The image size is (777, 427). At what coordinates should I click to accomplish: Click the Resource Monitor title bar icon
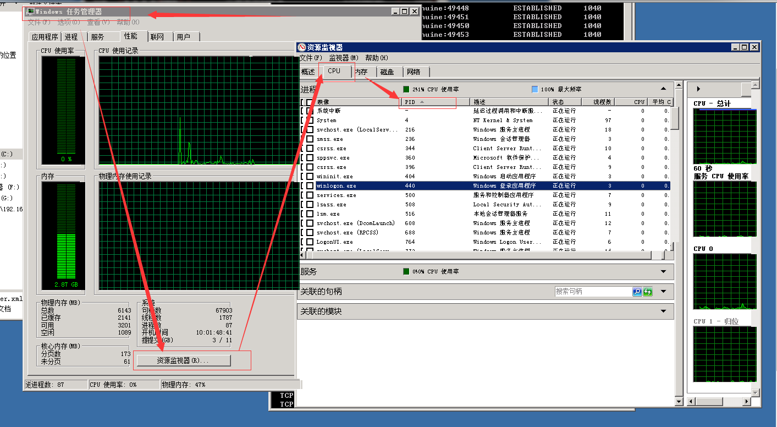pos(301,47)
